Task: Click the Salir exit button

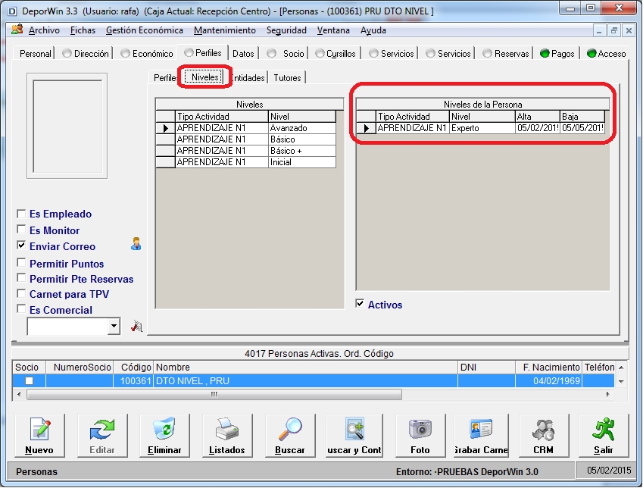Action: click(x=604, y=436)
